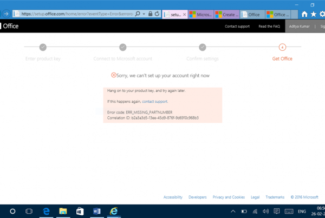Screen dimensions: 325x218
Task: Open the Trademarks footer link
Action: [275, 197]
